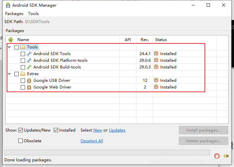The width and height of the screenshot is (234, 167).
Task: Sort by the Rev. column header
Action: [145, 40]
